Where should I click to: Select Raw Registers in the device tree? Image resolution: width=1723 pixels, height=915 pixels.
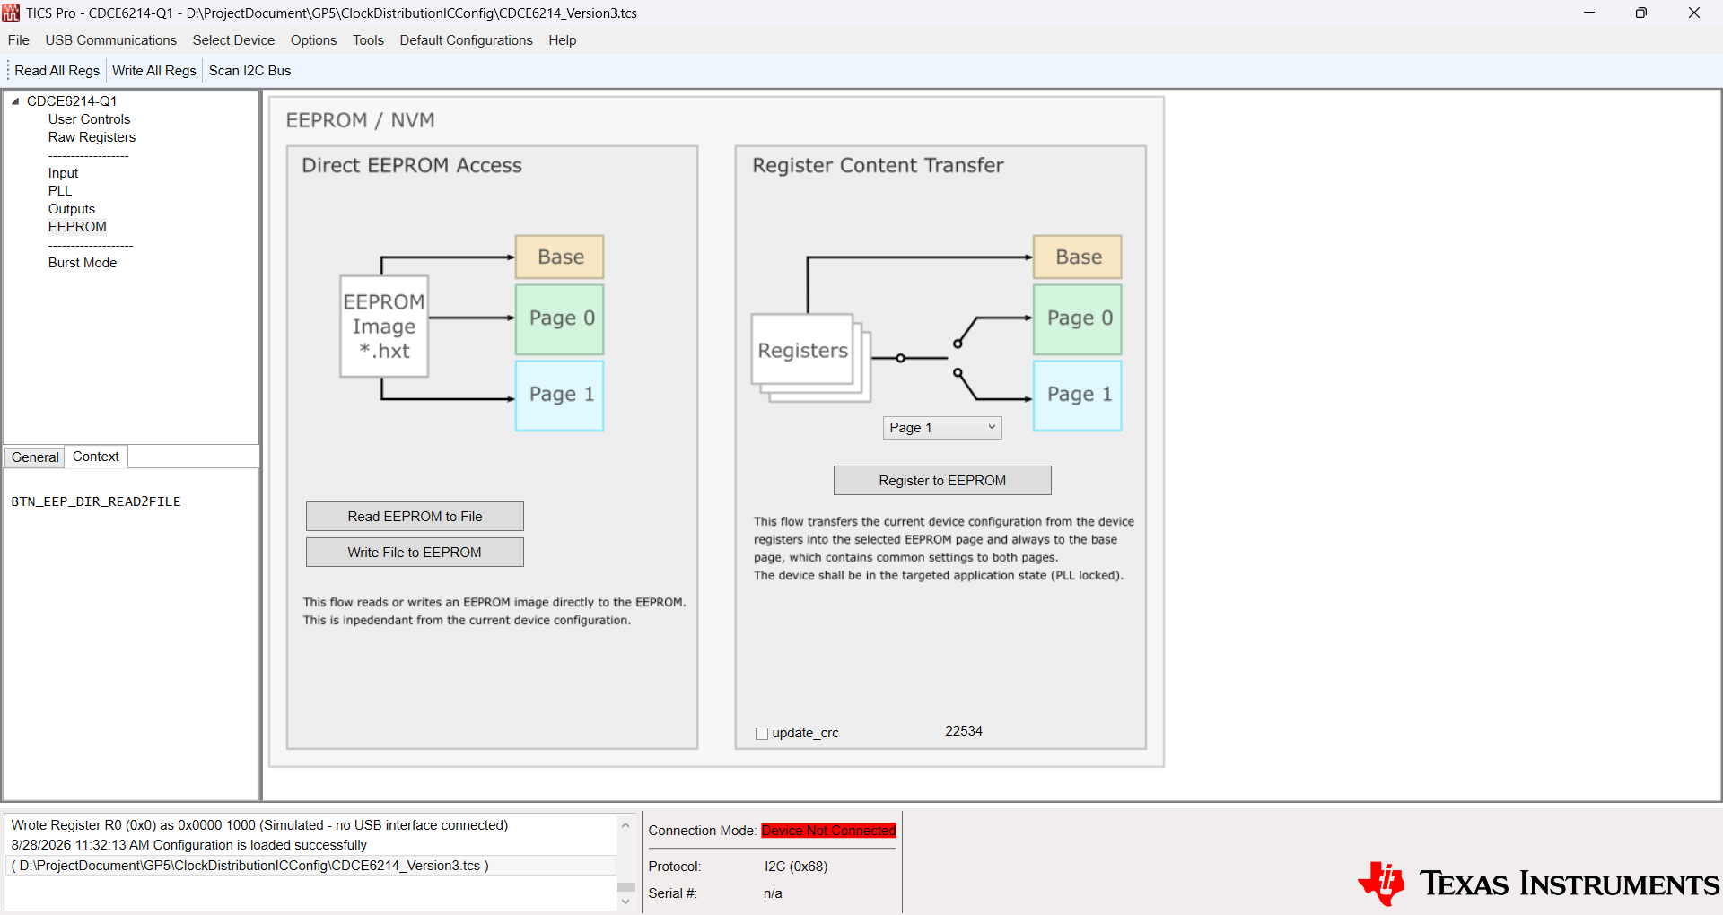point(92,137)
